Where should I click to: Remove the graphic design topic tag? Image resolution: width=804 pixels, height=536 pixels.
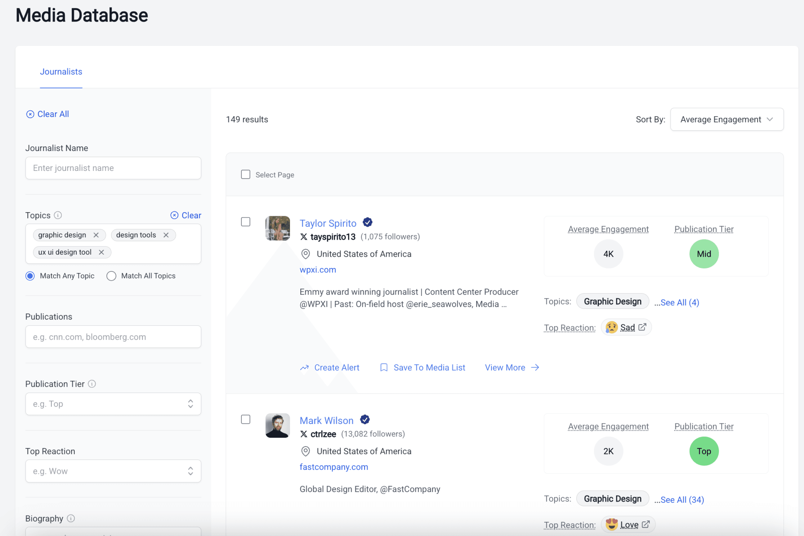[x=96, y=235]
